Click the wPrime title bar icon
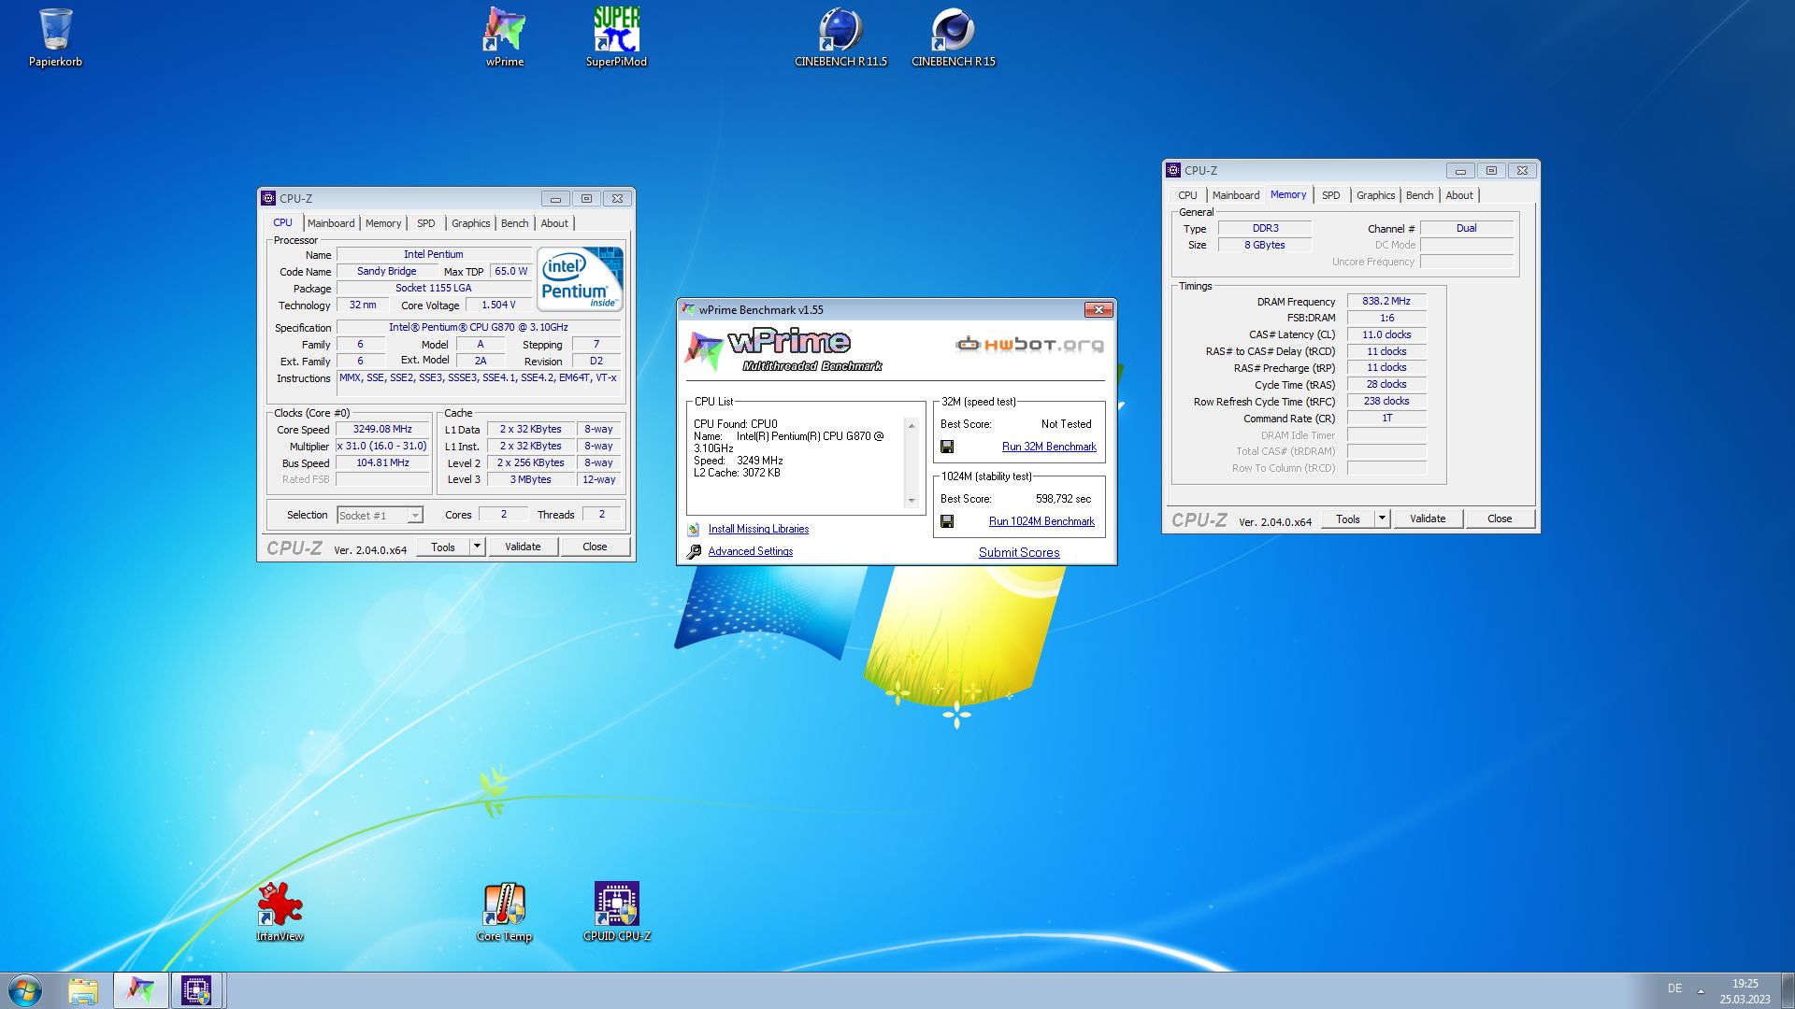This screenshot has height=1009, width=1795. coord(689,309)
